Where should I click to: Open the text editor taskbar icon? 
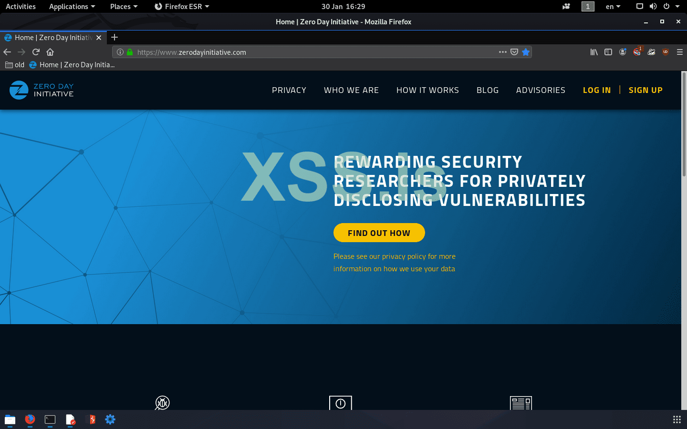70,419
